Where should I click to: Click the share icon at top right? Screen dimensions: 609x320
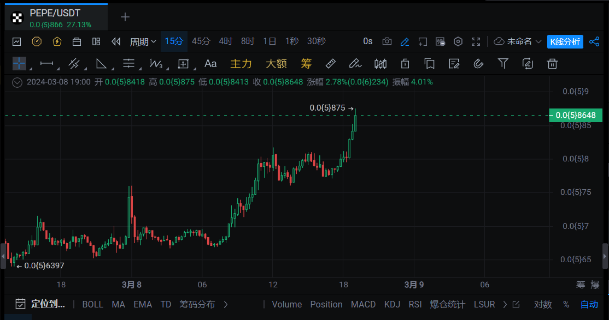pos(594,41)
